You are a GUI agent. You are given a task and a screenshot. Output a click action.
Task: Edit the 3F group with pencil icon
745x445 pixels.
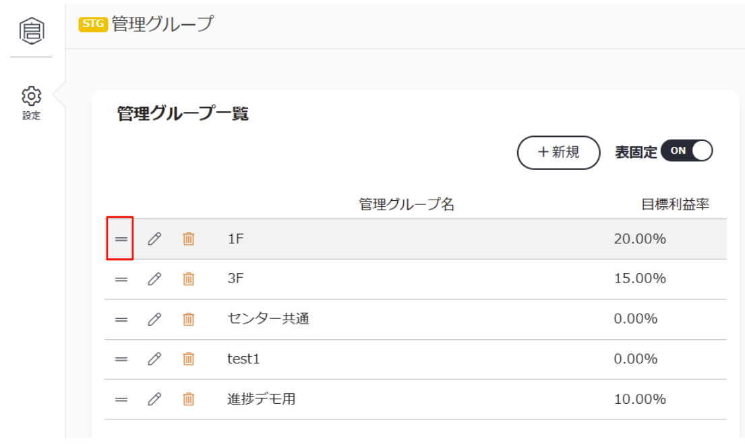[x=154, y=278]
